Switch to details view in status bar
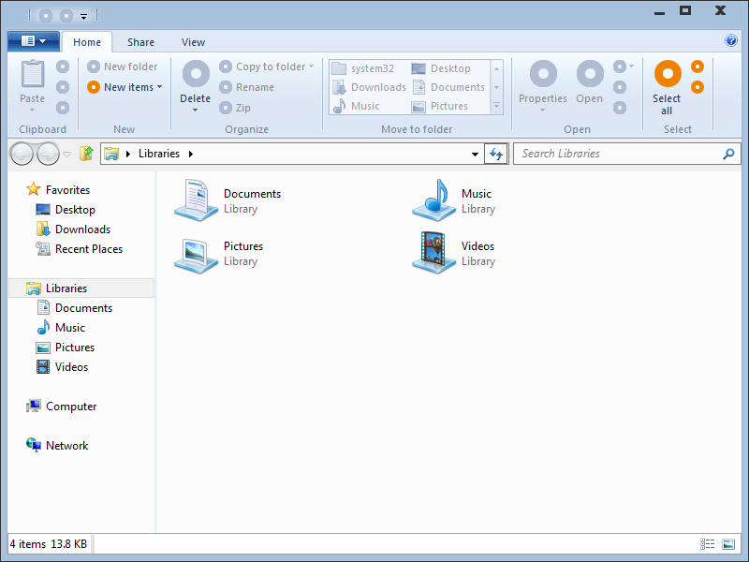 (x=707, y=544)
